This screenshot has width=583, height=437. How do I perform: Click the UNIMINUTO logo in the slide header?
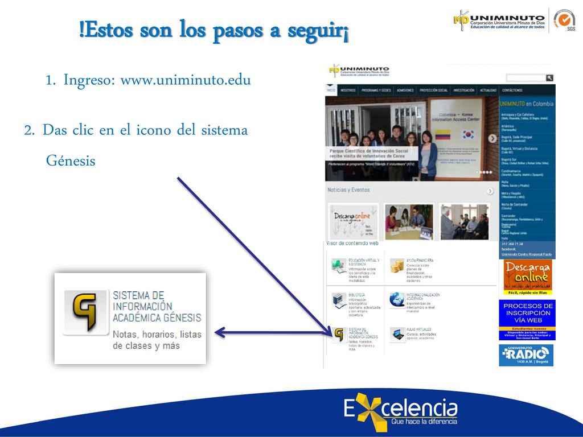click(x=499, y=20)
